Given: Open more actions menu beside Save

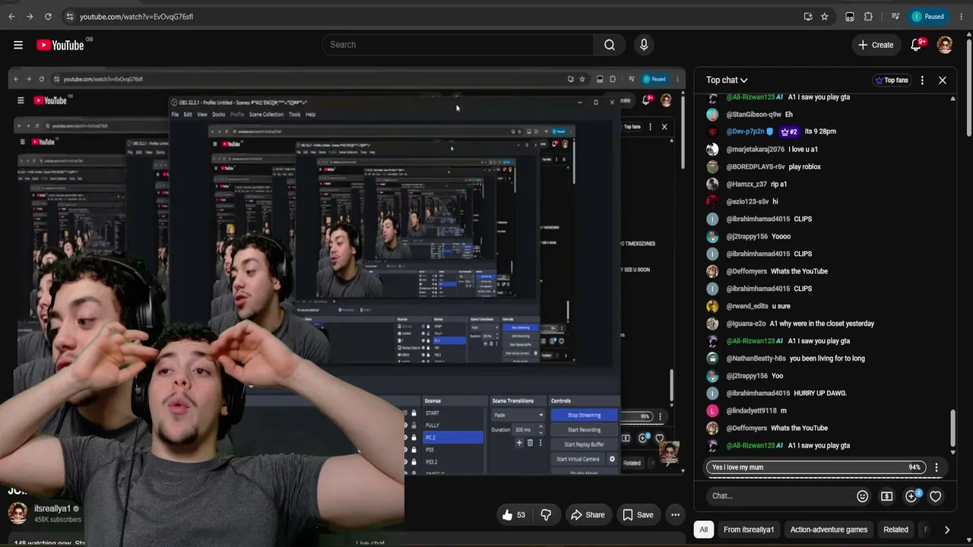Looking at the screenshot, I should (675, 514).
